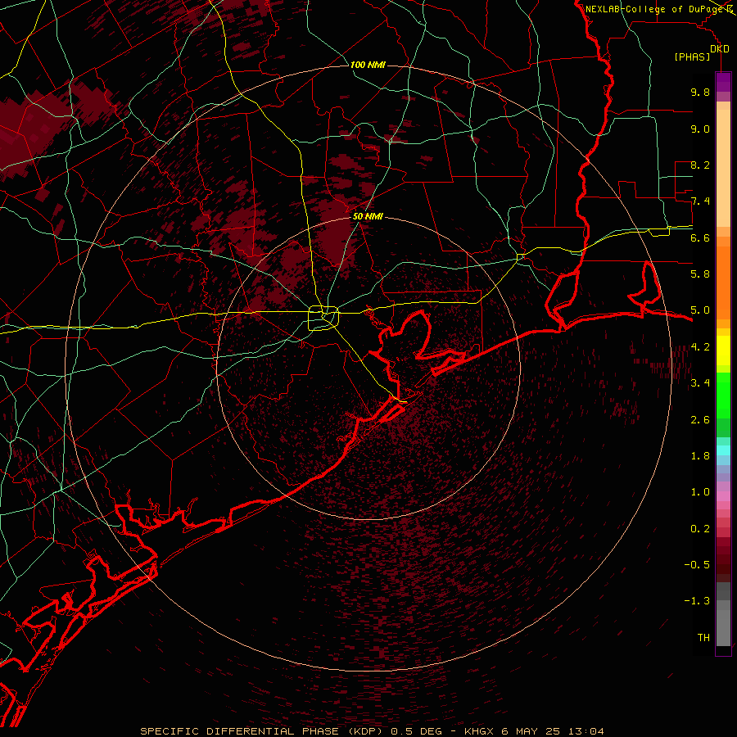Click the 1.0 value on the color scale

click(x=700, y=492)
